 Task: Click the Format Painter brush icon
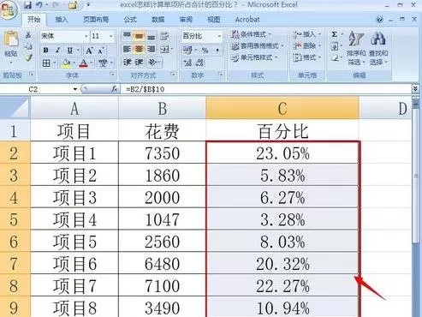[28, 57]
